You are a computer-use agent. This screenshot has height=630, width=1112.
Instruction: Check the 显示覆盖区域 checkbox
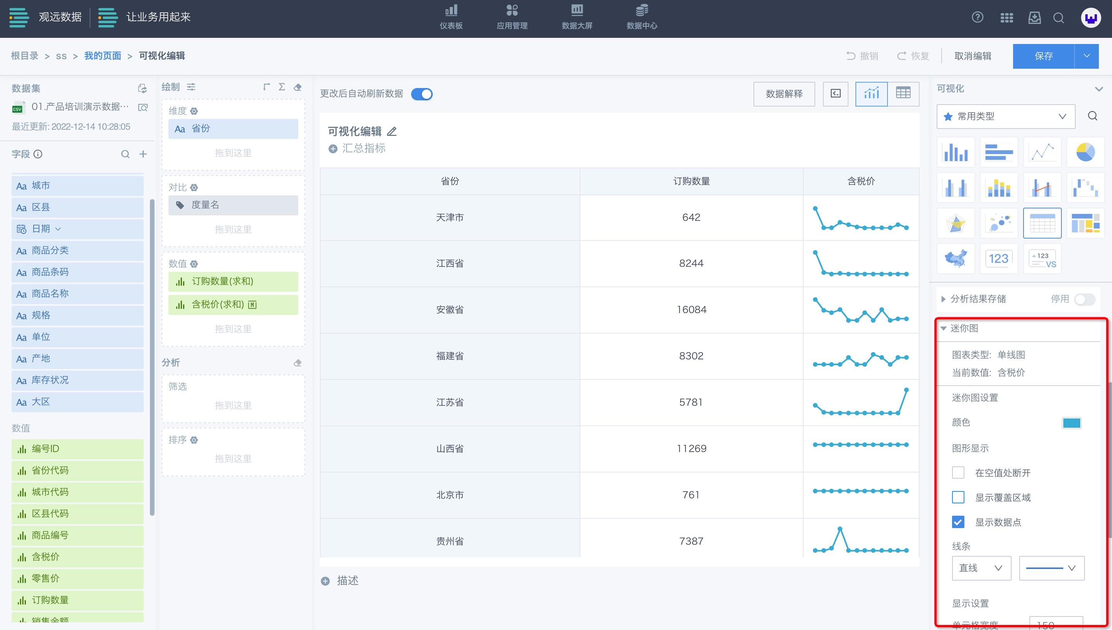[958, 497]
